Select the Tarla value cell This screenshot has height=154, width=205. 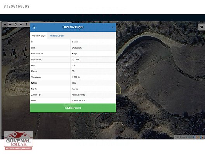coord(93,83)
